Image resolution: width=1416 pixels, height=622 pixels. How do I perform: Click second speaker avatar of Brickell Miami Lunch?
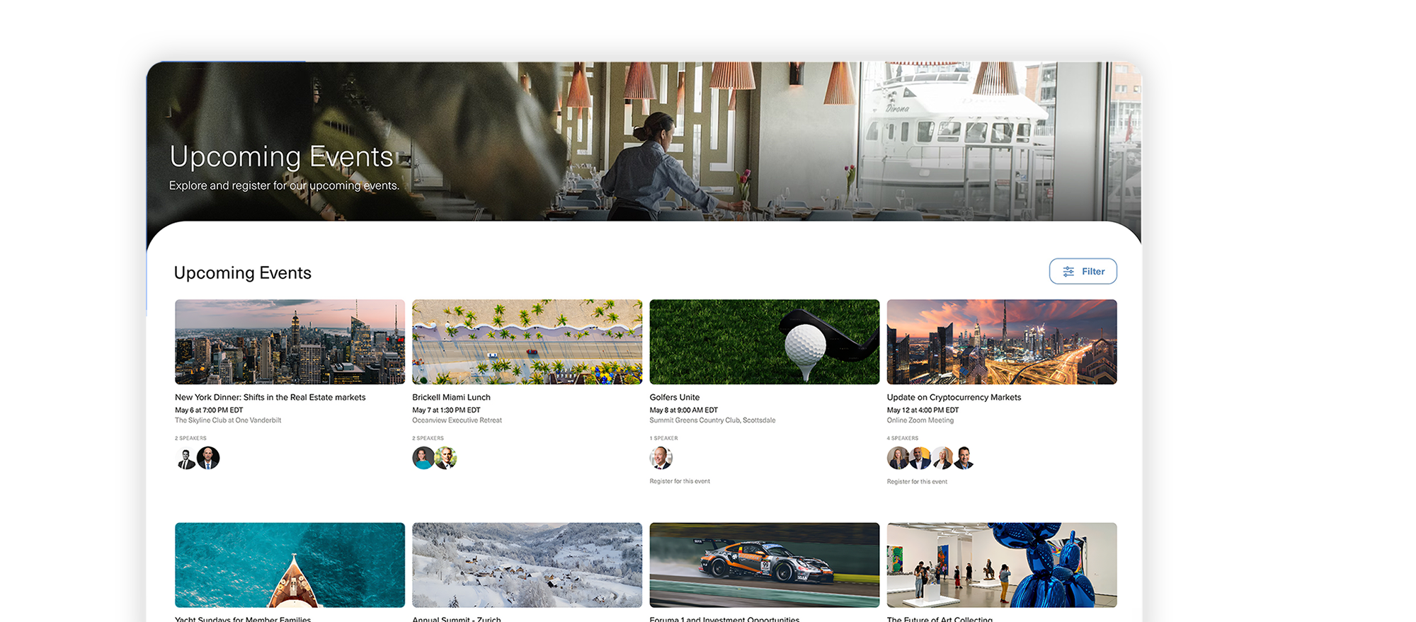point(446,458)
